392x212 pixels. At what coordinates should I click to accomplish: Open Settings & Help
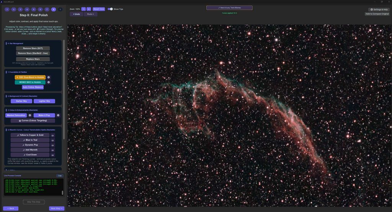(x=379, y=10)
